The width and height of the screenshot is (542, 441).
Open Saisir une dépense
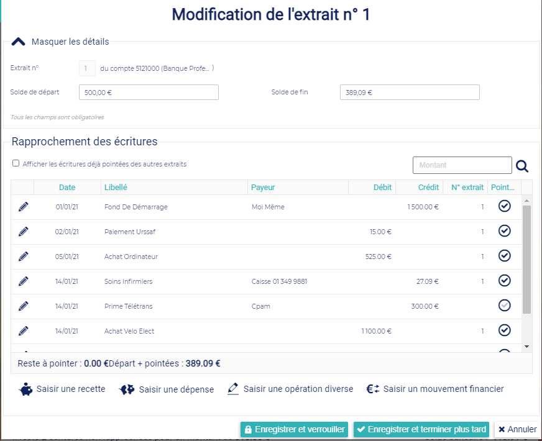[x=167, y=389]
